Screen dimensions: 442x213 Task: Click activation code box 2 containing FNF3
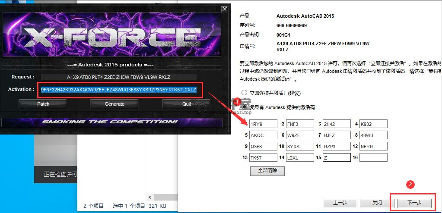tap(300, 124)
